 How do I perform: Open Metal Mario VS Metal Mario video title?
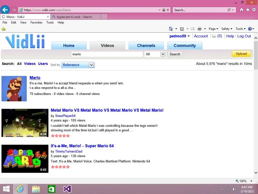107,110
